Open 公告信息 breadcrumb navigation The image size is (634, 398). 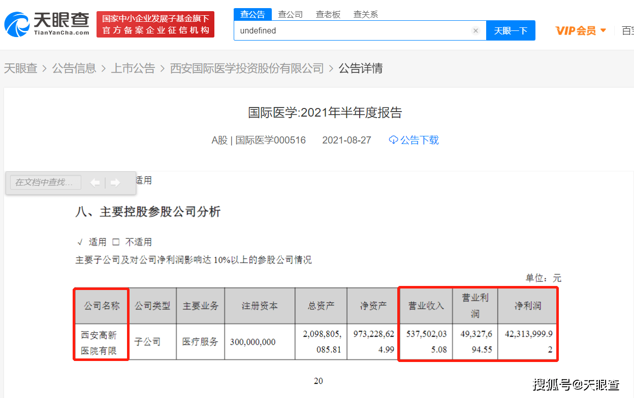(75, 68)
